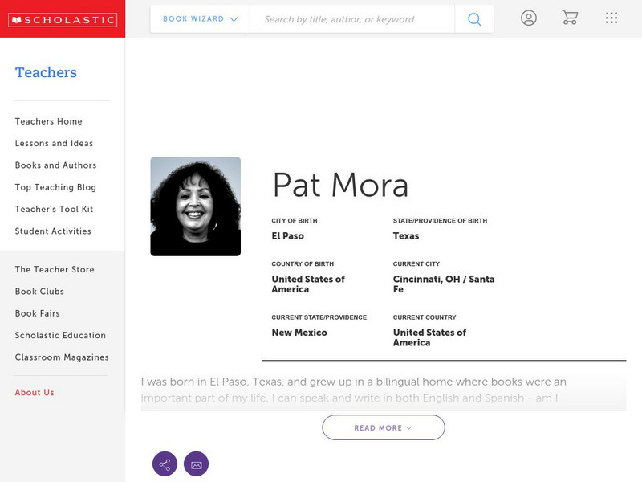This screenshot has height=482, width=642.
Task: Go to Student Activities
Action: click(53, 231)
